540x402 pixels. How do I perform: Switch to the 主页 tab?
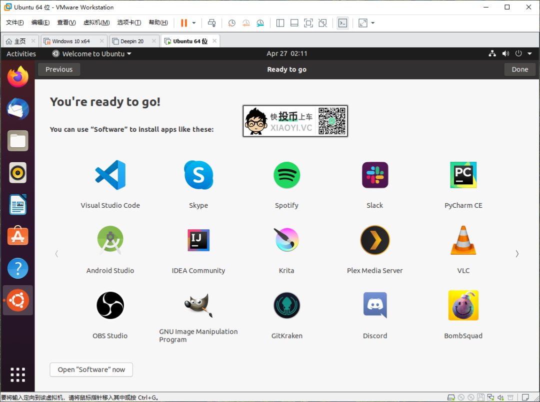[20, 41]
